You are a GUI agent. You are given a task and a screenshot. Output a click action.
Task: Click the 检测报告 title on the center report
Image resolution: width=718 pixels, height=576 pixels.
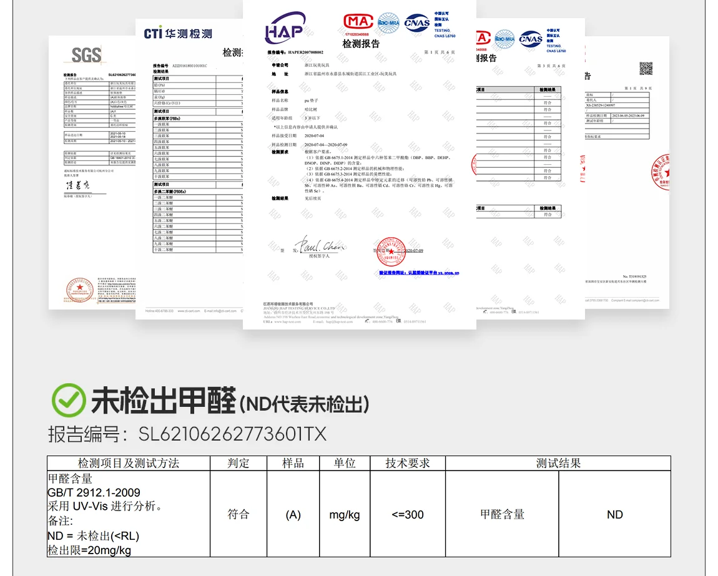point(361,44)
